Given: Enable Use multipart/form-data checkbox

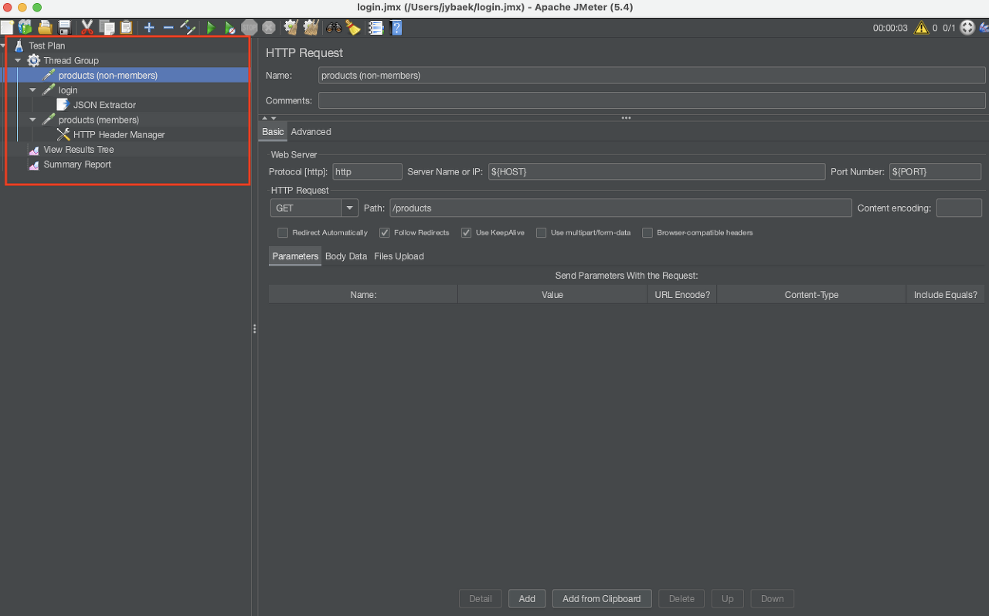Looking at the screenshot, I should click(542, 232).
